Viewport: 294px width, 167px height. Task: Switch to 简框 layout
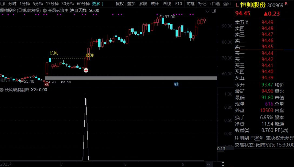pos(190,4)
